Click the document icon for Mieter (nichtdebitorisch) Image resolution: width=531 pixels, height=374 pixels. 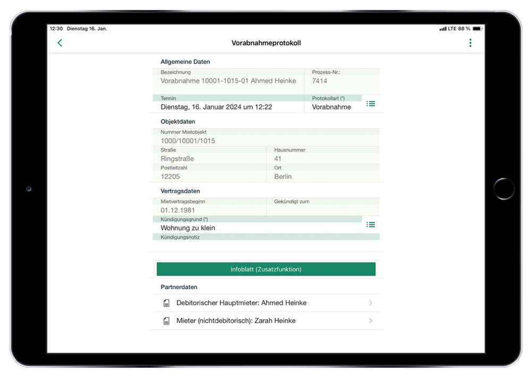click(x=166, y=321)
